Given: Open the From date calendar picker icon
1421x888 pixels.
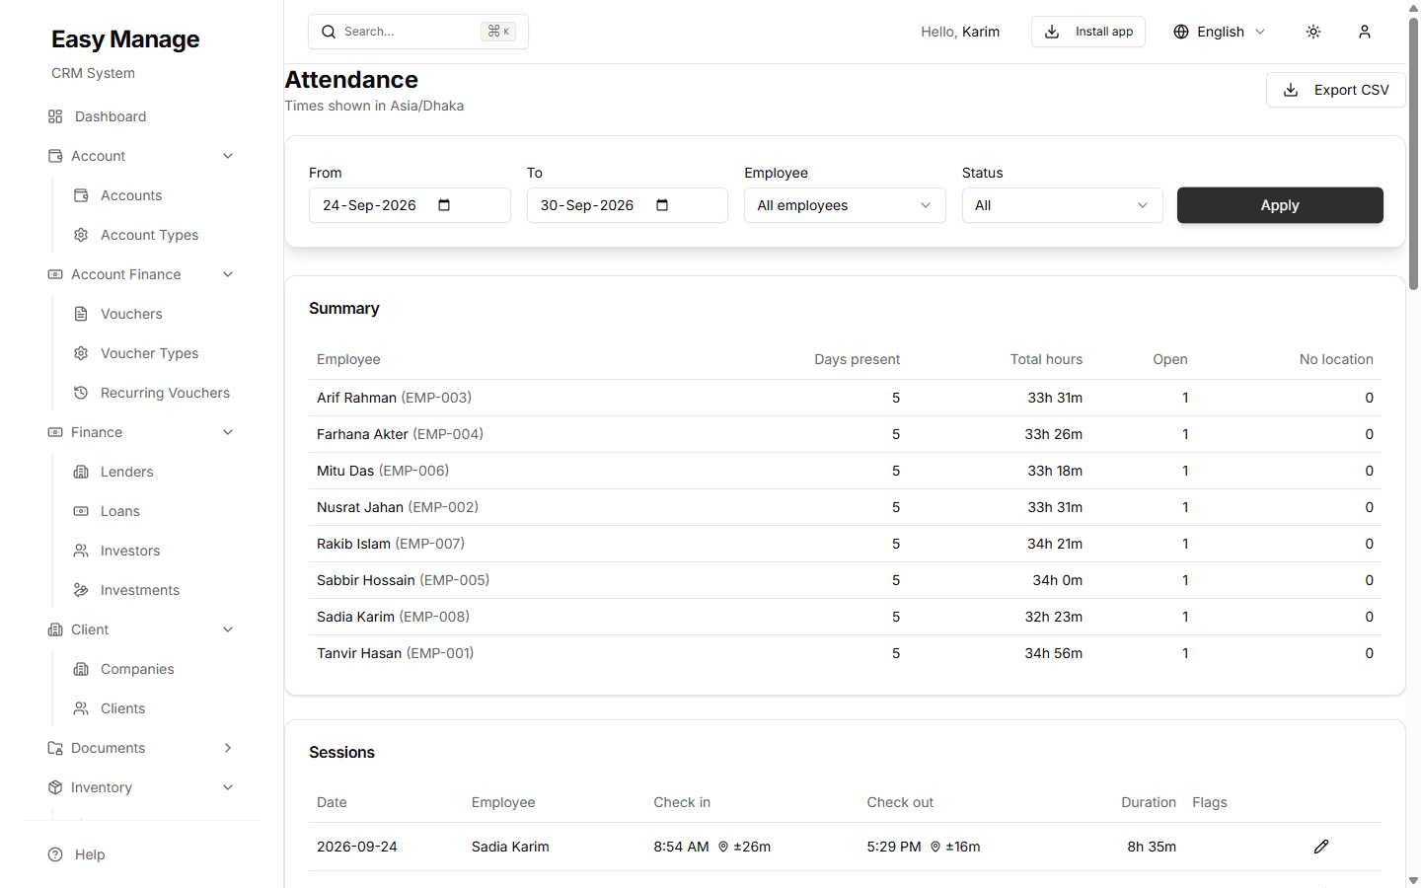Looking at the screenshot, I should 444,205.
